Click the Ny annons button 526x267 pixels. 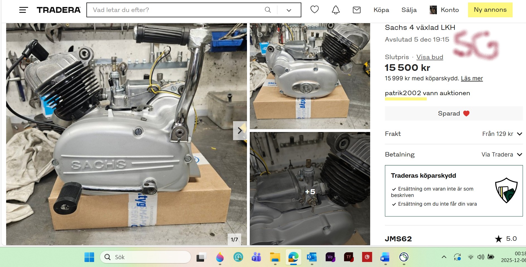coord(490,10)
